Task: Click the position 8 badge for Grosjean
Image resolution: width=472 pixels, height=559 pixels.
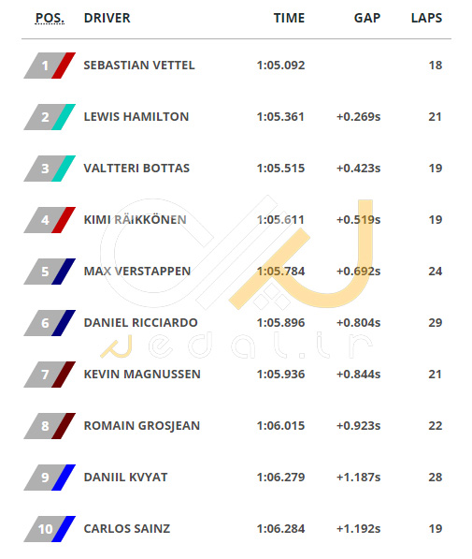Action: click(50, 426)
